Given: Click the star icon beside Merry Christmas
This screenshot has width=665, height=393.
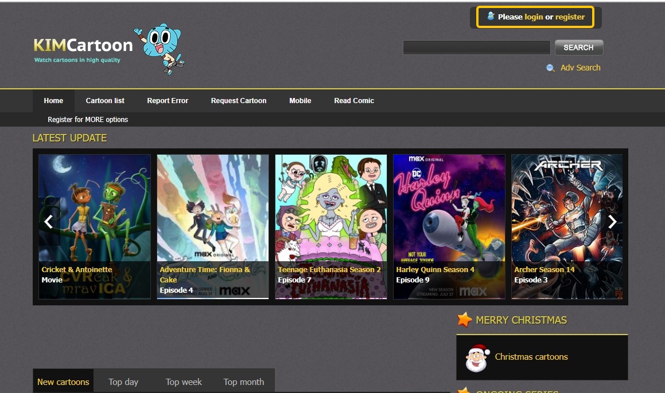Looking at the screenshot, I should (464, 320).
